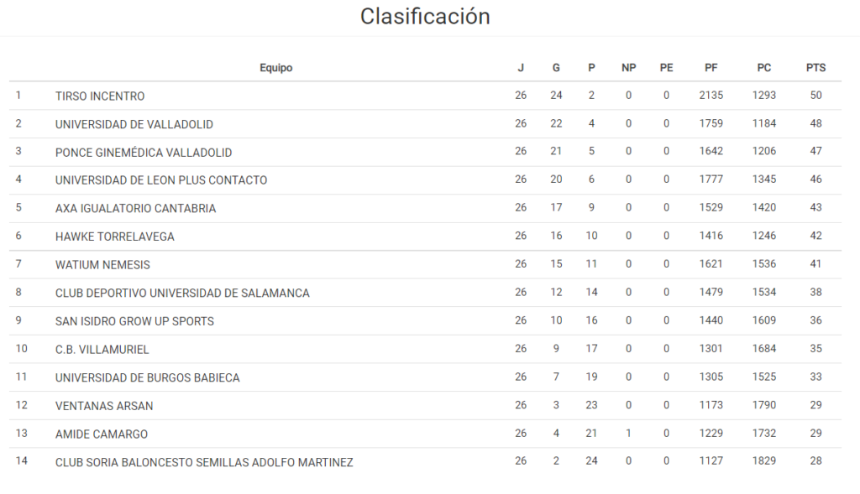This screenshot has width=860, height=494.
Task: Open CLUB SORIA BALONCESTO SEMILLAS ADOLFO MARTINEZ
Action: [x=204, y=462]
